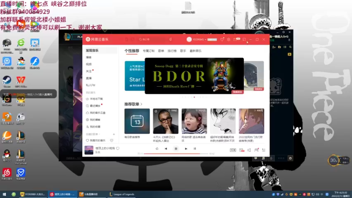This screenshot has width=352, height=198.
Task: Click the now-playing album cover thumbnail
Action: coord(89,150)
